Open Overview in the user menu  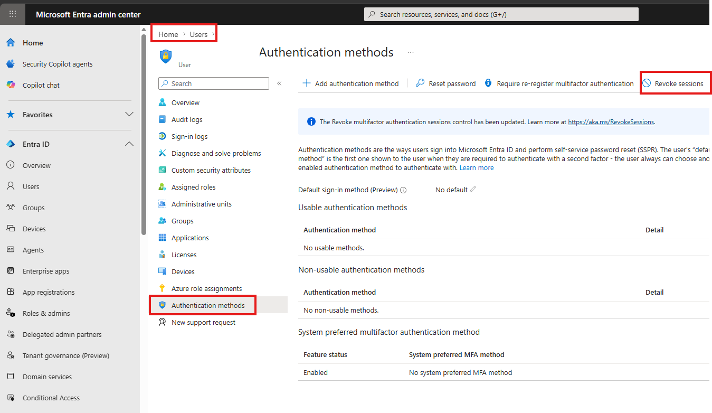pyautogui.click(x=186, y=102)
